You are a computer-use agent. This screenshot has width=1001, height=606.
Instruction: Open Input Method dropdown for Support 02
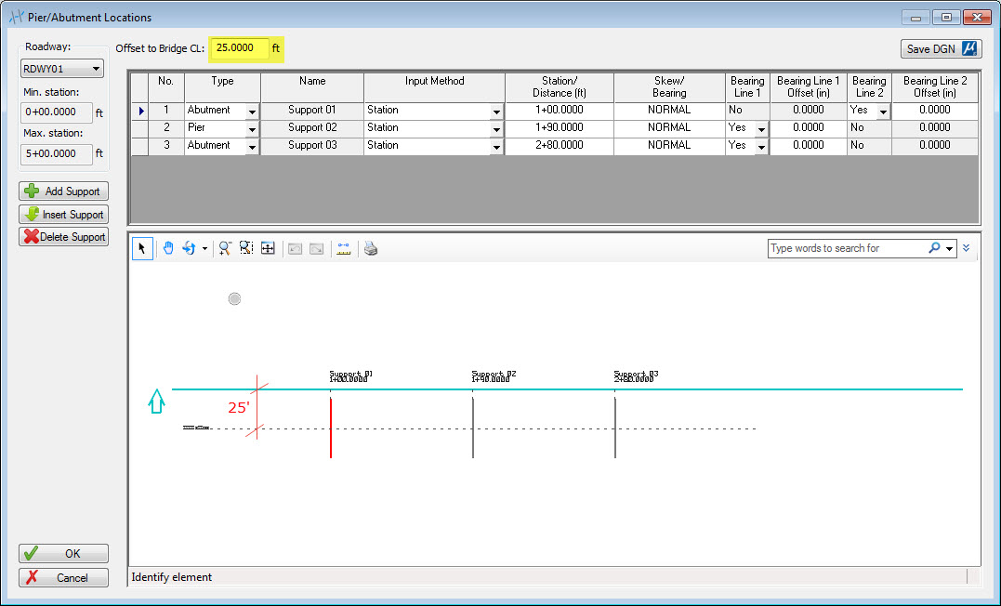(x=496, y=129)
